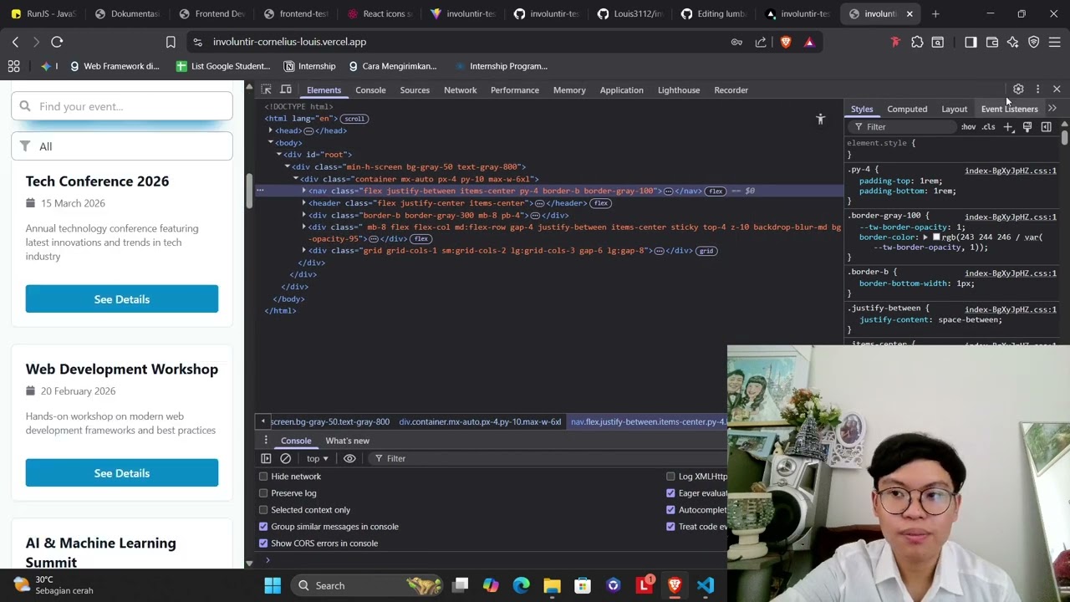Open the Computed styles tab
Screen dimensions: 1070x602
907,109
